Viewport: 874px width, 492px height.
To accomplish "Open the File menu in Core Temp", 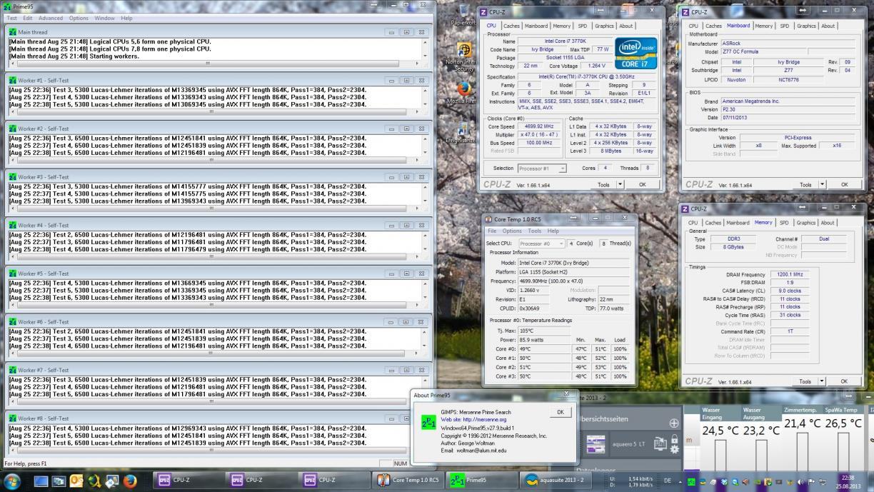I will pos(492,231).
